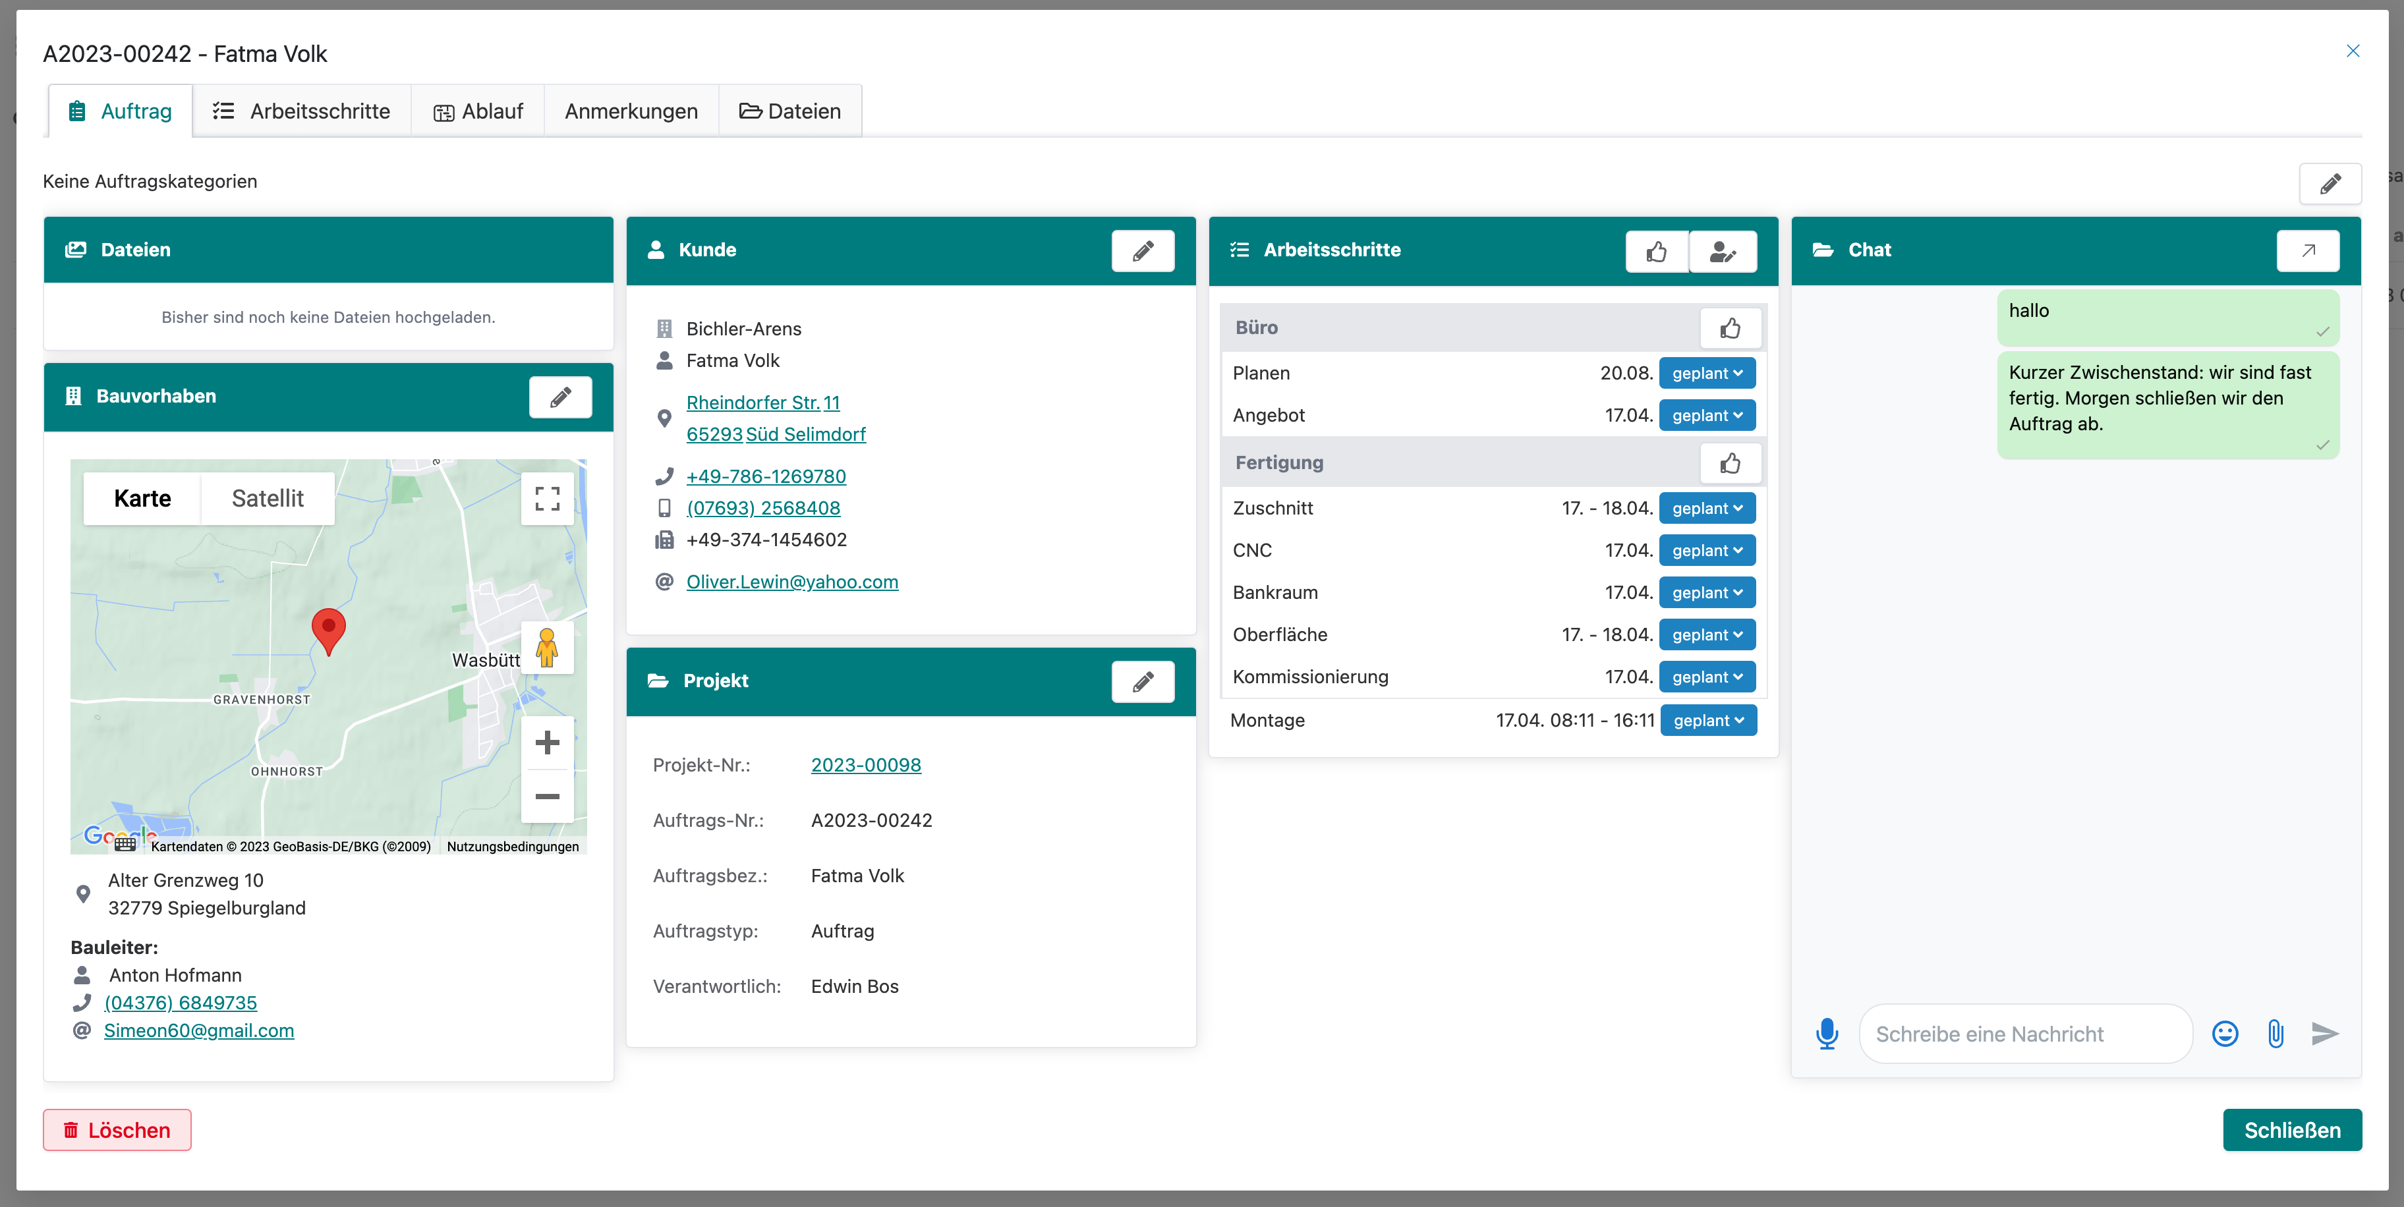
Task: Click the microphone icon in chat
Action: coord(1826,1034)
